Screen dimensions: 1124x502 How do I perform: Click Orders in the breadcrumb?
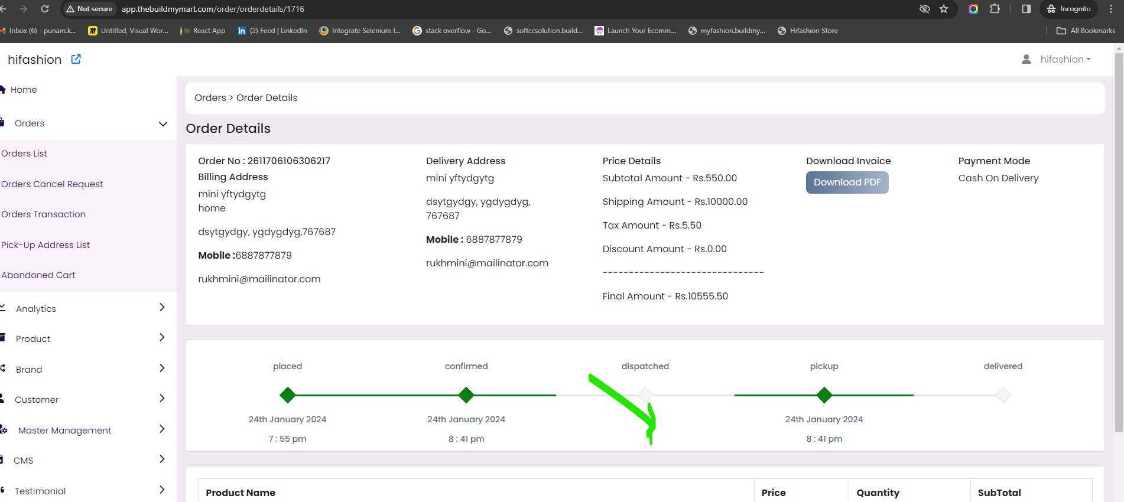210,98
